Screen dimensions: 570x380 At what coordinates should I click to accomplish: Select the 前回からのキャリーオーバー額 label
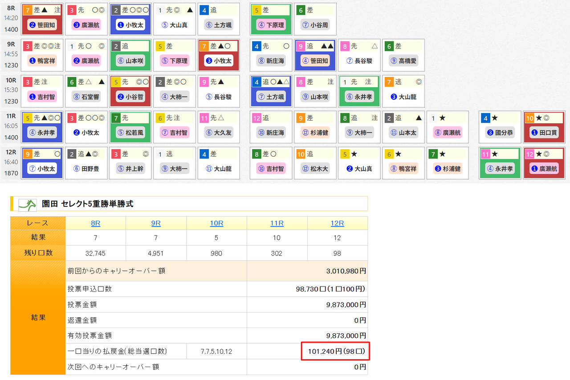coord(116,271)
